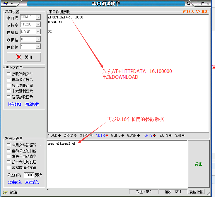Click the 就绪! status text
The height and width of the screenshot is (197, 215).
[x=14, y=192]
